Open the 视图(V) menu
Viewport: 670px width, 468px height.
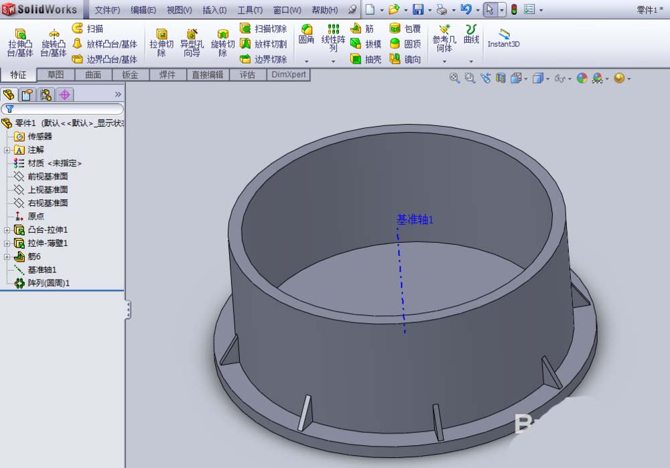tap(179, 10)
